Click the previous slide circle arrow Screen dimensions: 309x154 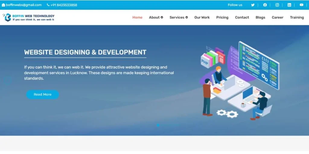(x=8, y=81)
